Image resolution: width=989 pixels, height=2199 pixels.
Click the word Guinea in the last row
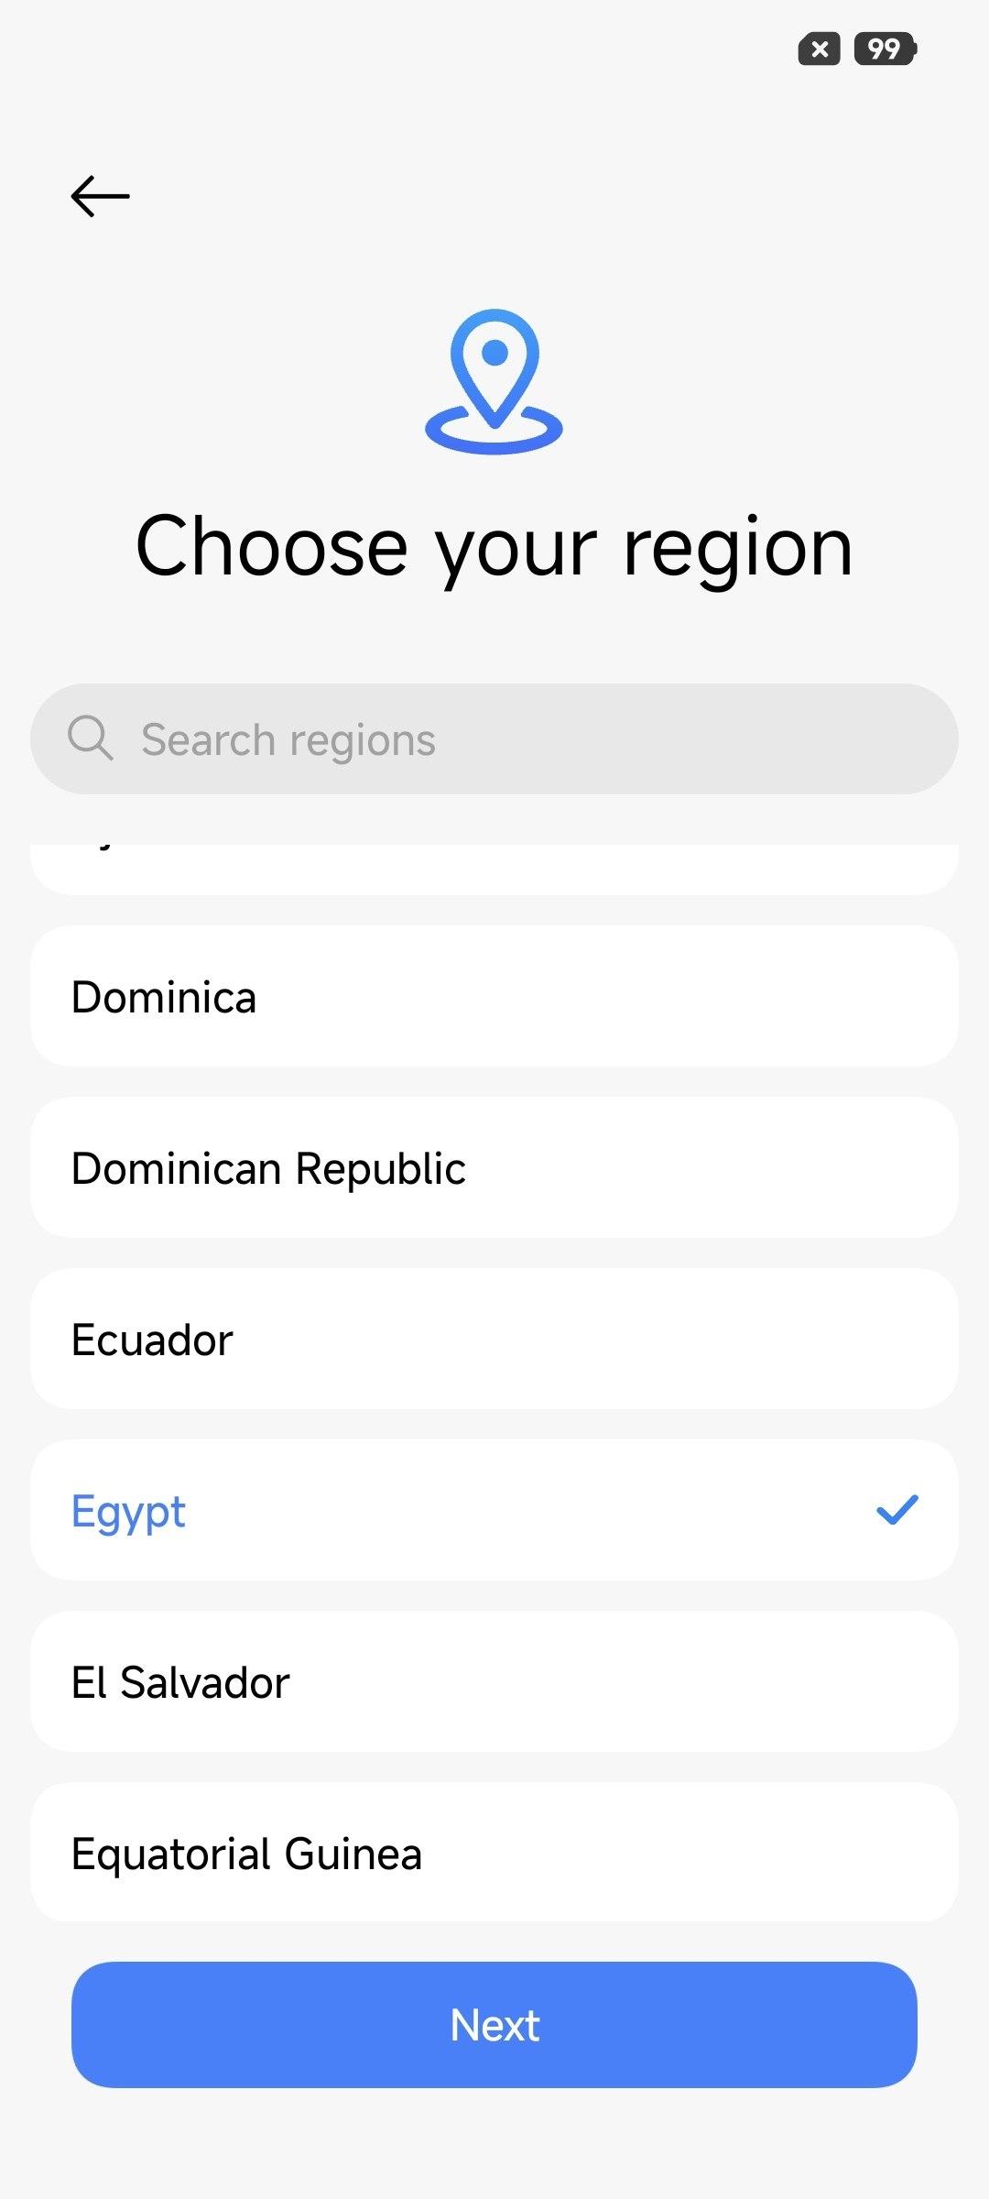353,1854
